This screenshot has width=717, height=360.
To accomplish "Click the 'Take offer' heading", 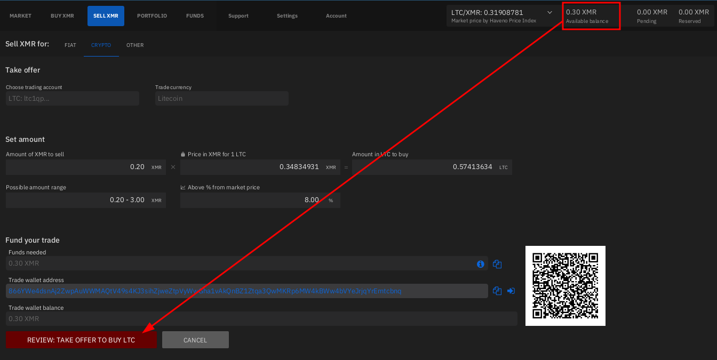I will tap(23, 70).
